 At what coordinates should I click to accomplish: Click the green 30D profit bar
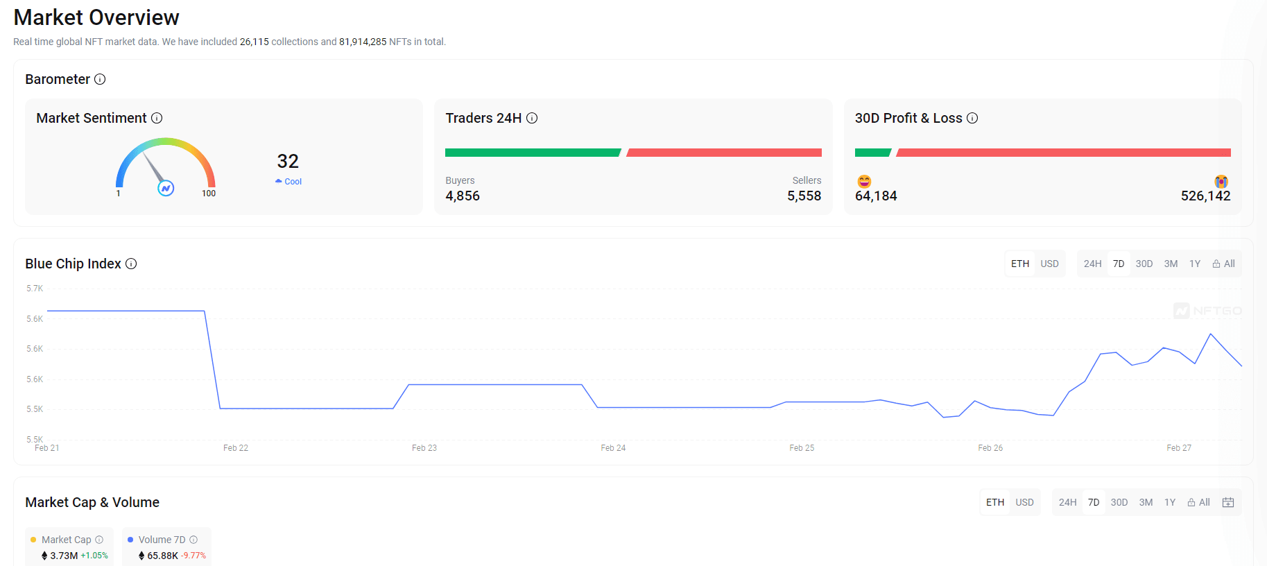pos(873,153)
